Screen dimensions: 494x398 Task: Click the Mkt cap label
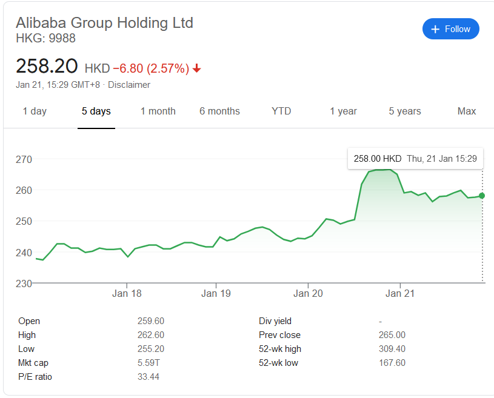tap(33, 363)
